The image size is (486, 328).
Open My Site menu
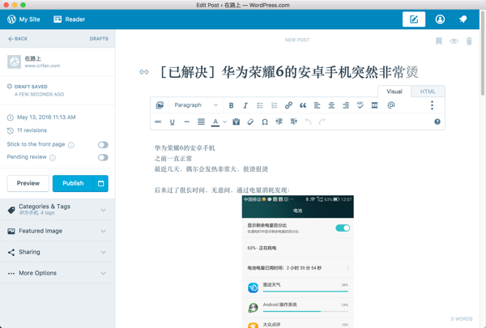(23, 19)
